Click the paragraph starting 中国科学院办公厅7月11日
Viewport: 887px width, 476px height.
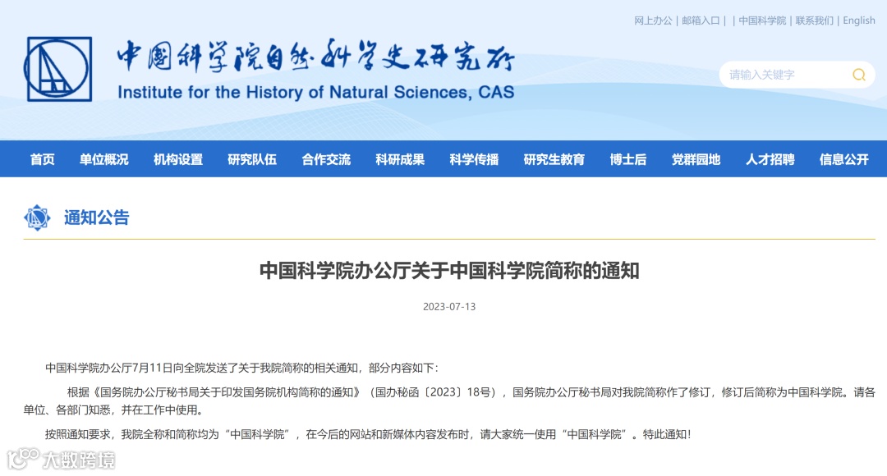241,368
